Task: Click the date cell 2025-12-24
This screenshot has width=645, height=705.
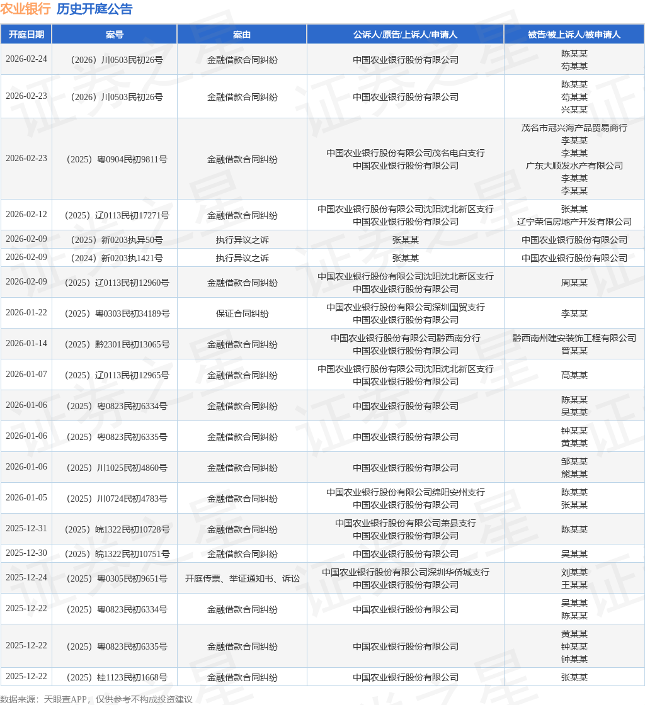Action: tap(26, 577)
